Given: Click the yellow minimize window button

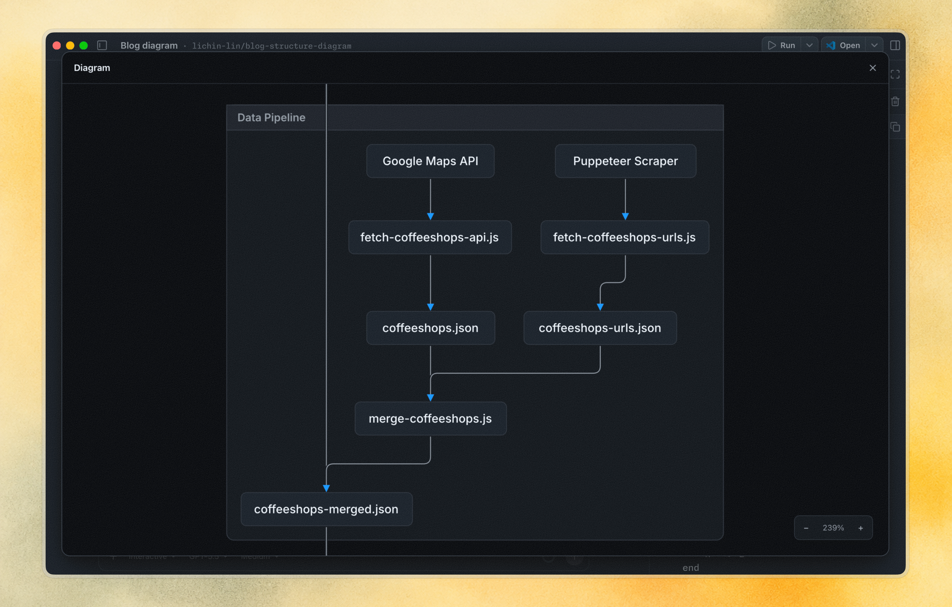Looking at the screenshot, I should [x=70, y=46].
